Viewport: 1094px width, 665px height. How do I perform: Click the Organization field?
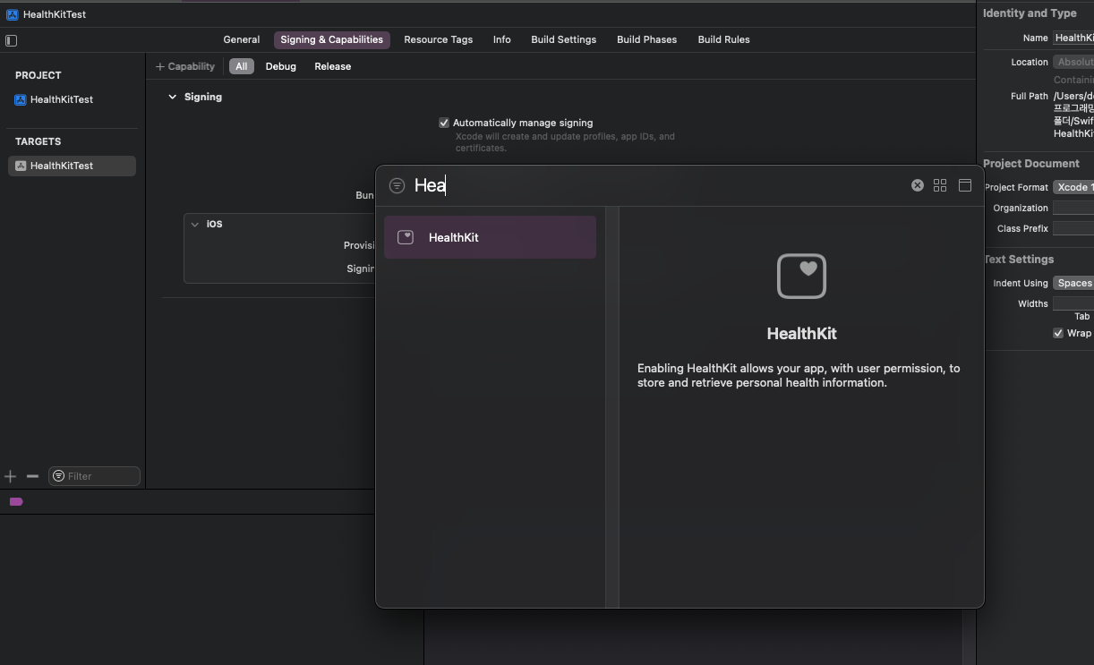[x=1073, y=208]
